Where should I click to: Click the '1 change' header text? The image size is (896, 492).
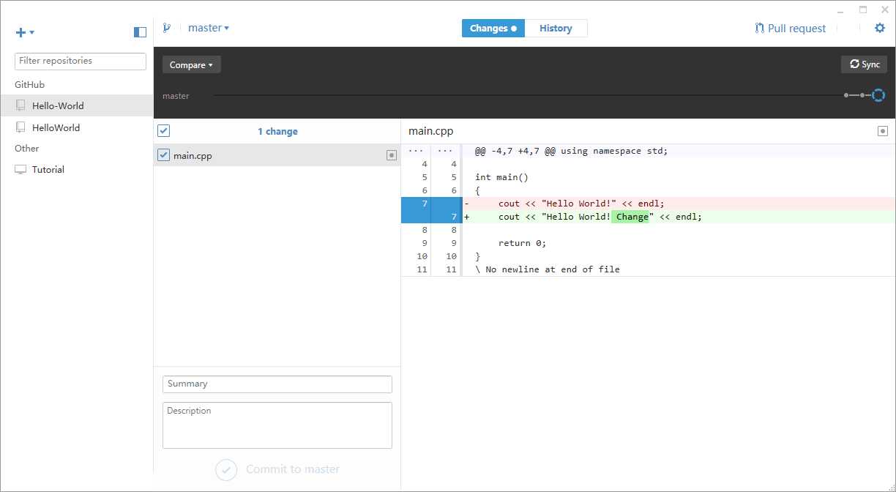point(277,132)
